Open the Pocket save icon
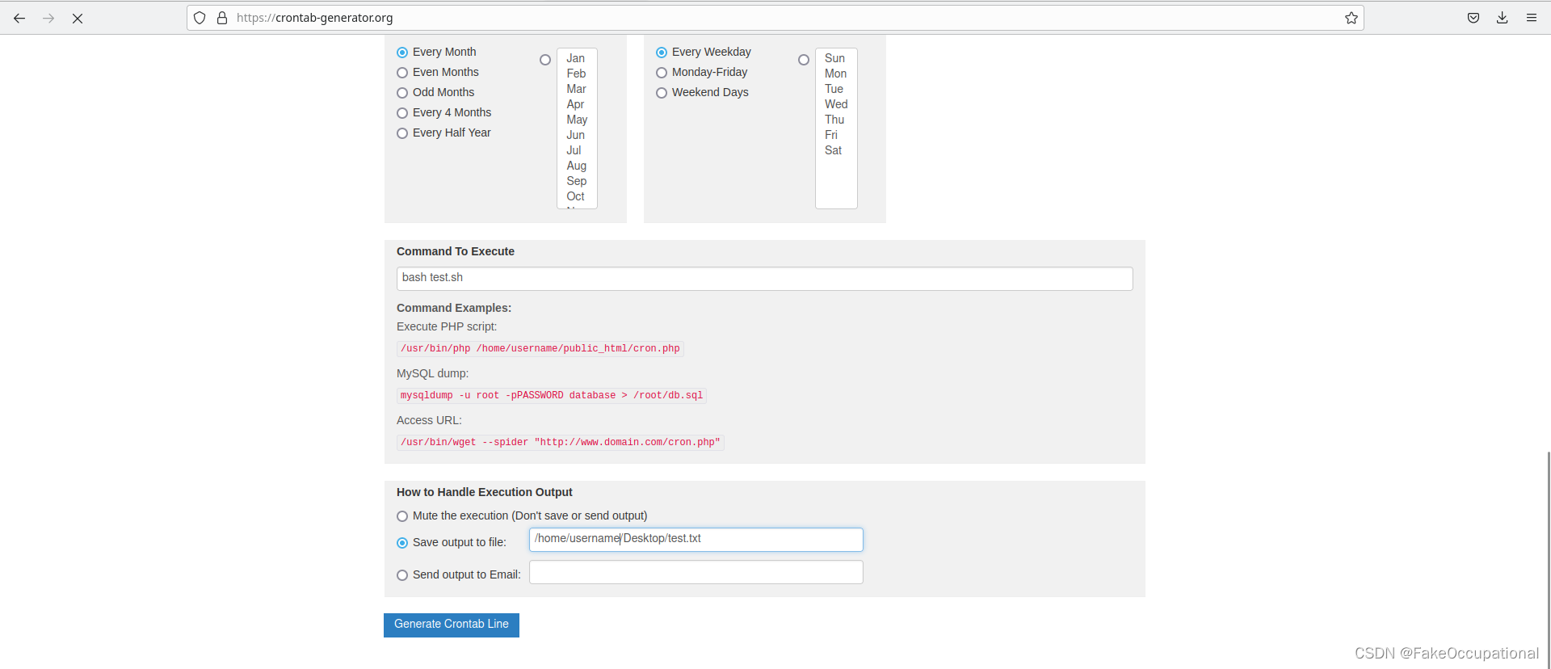 click(1473, 18)
